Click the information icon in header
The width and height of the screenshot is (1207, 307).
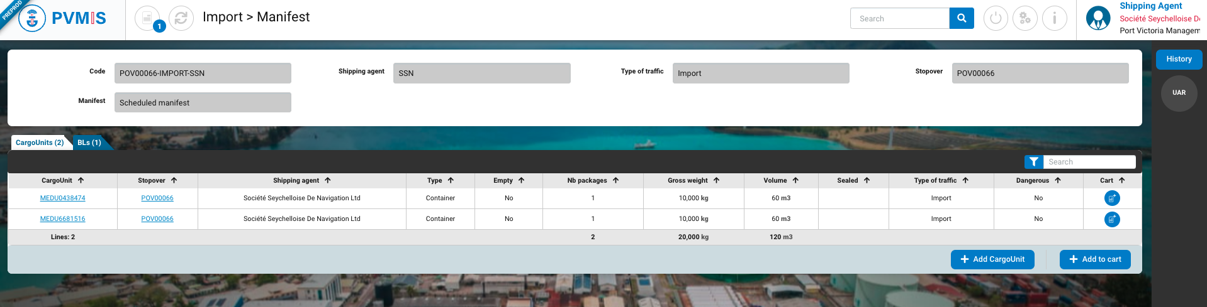[x=1054, y=18]
